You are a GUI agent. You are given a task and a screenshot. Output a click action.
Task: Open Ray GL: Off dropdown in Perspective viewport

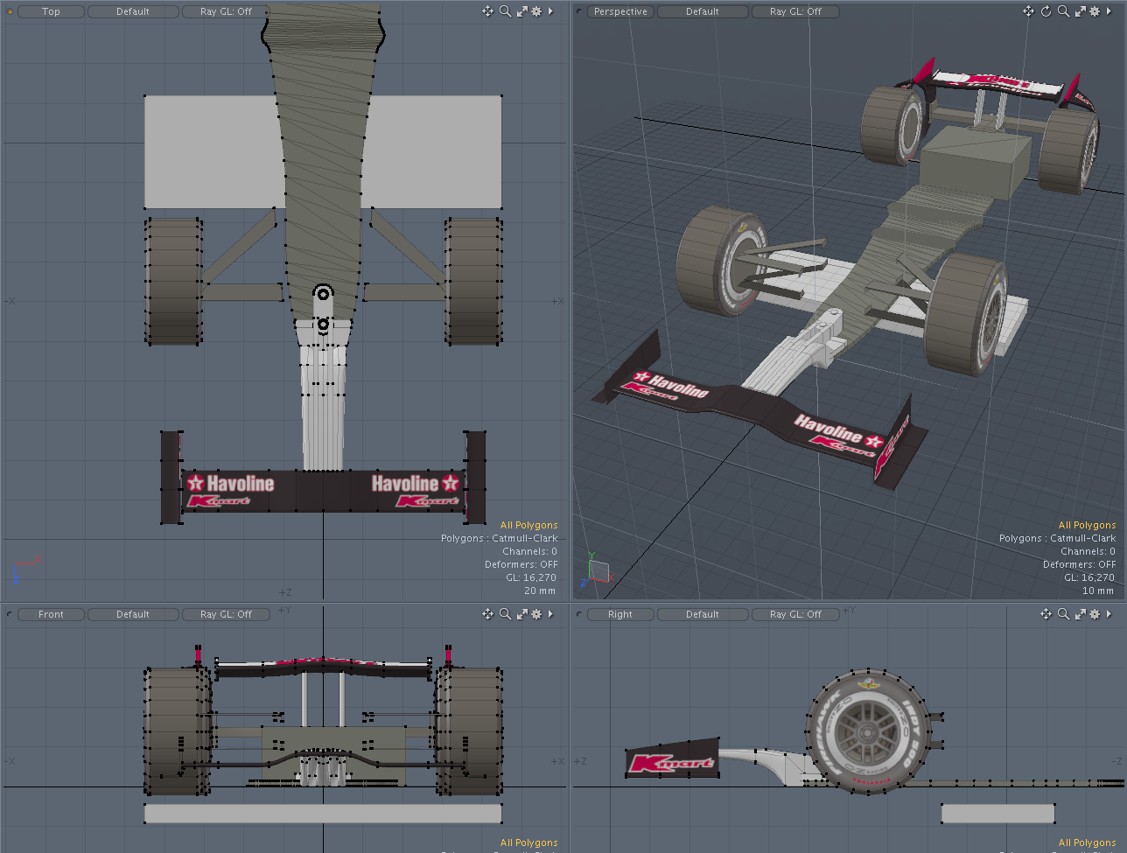click(795, 11)
